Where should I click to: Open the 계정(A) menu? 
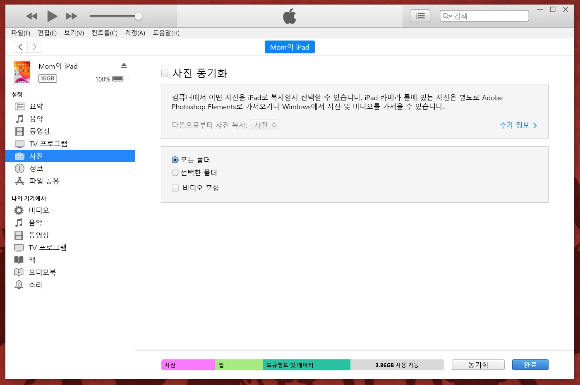[x=135, y=33]
